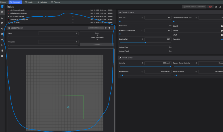Open the user account icon
The width and height of the screenshot is (223, 132).
pos(220,7)
